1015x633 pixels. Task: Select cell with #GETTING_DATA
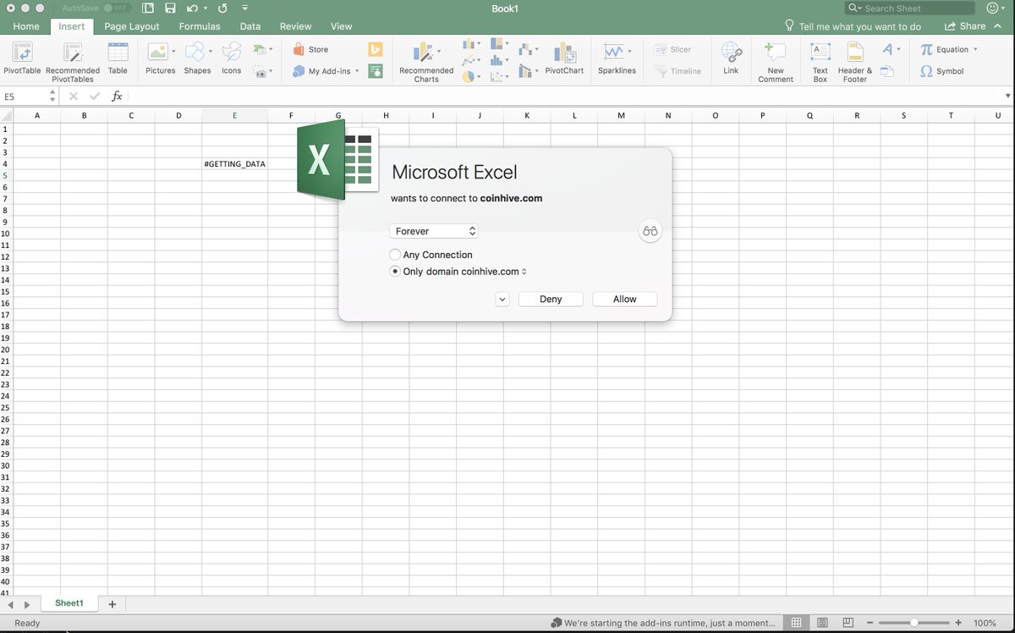[234, 163]
